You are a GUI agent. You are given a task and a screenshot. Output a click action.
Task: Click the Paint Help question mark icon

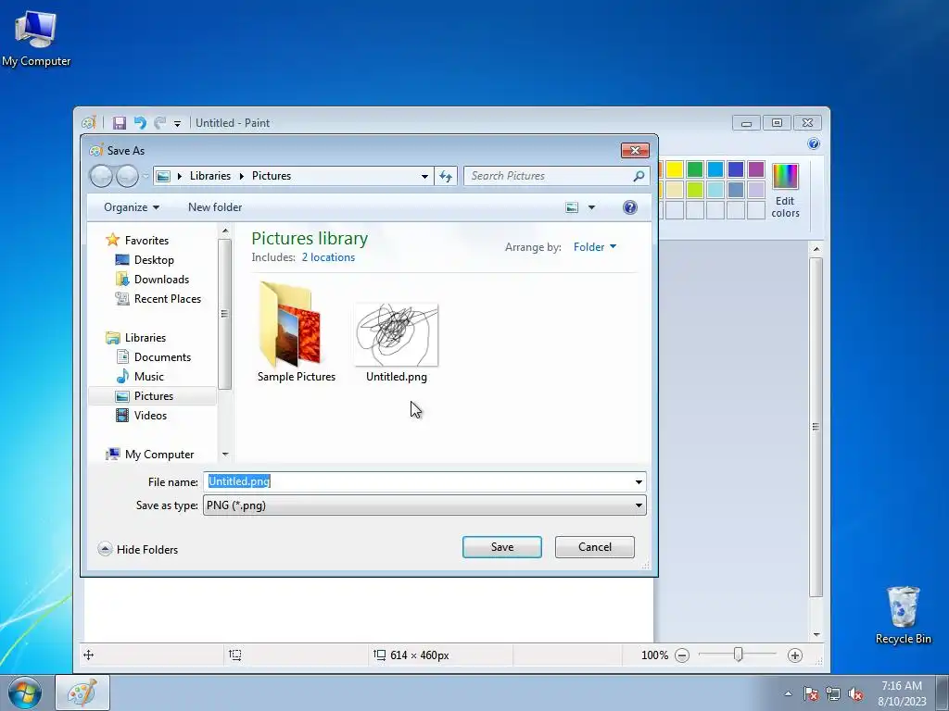click(x=814, y=143)
